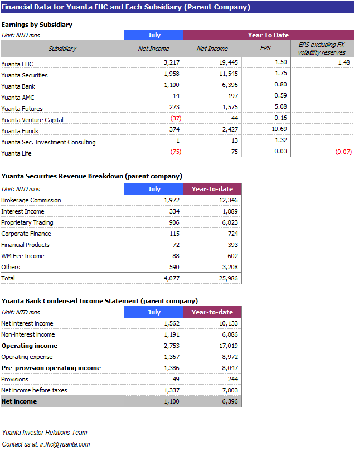
Task: Click Provisions year-to-date value 244
Action: 233,380
